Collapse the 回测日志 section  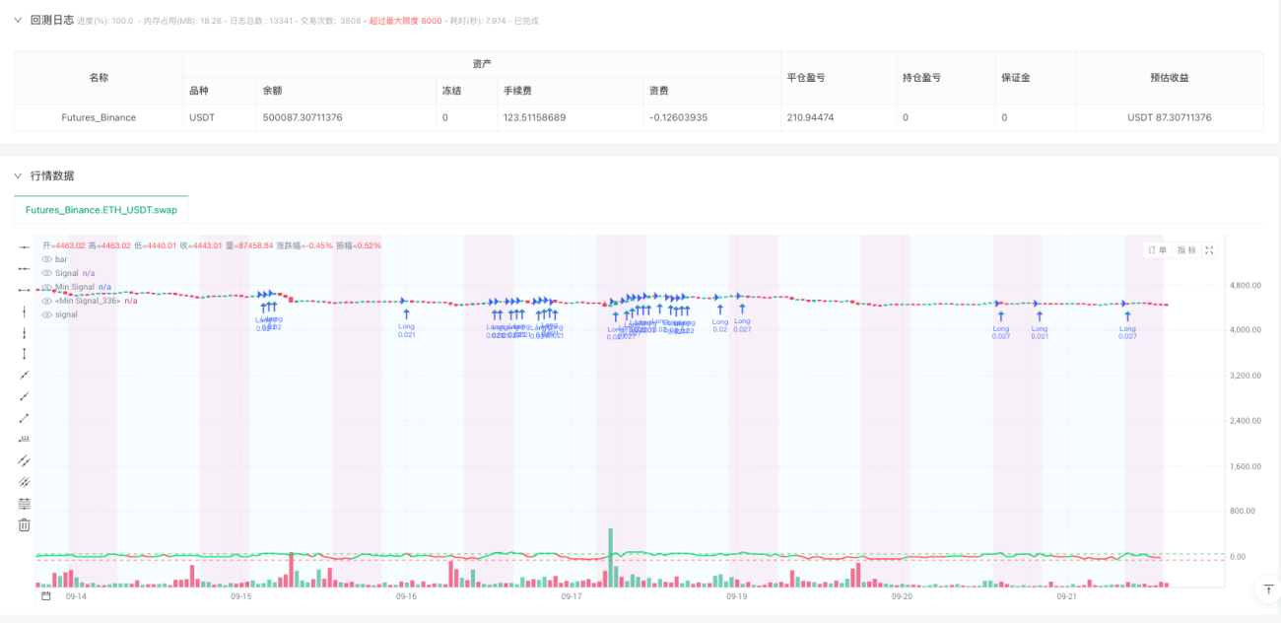[18, 20]
